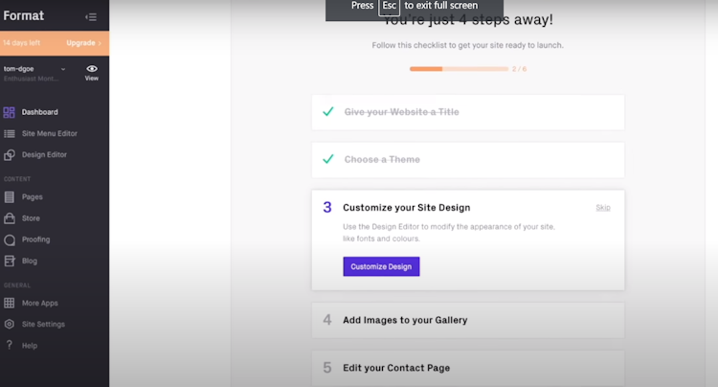Click the Upgrade link in trial banner
The width and height of the screenshot is (718, 387).
(83, 43)
